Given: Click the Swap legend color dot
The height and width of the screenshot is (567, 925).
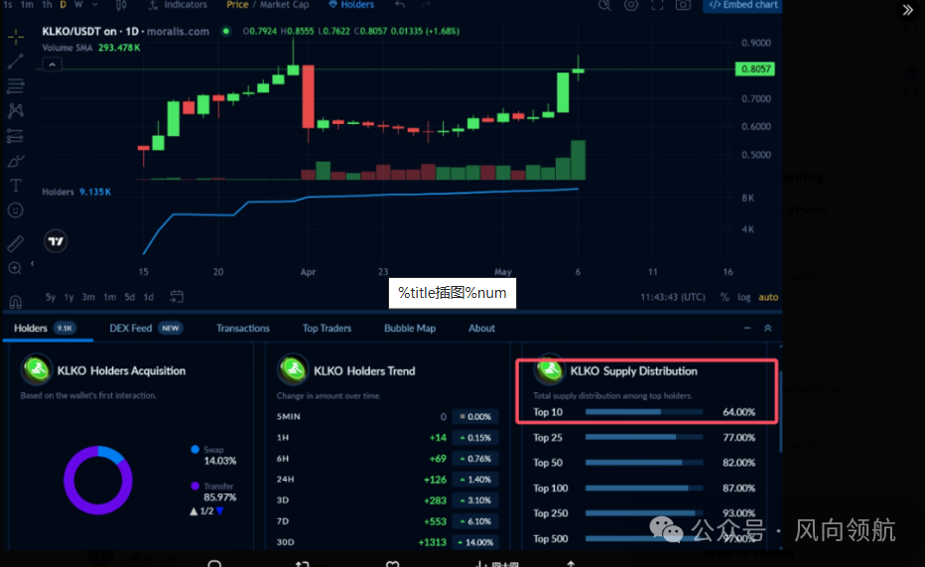Looking at the screenshot, I should click(196, 450).
